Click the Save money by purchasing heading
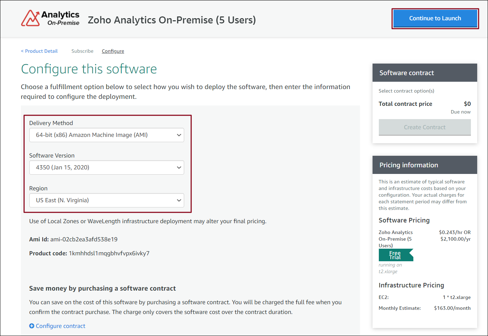488x336 pixels. pos(103,288)
